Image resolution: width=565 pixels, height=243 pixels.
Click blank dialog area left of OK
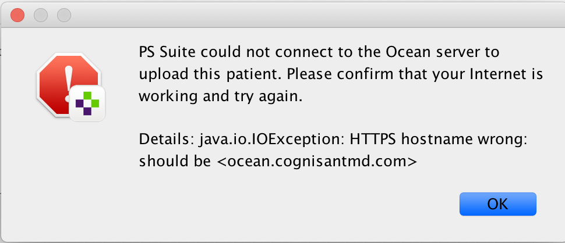(x=288, y=204)
